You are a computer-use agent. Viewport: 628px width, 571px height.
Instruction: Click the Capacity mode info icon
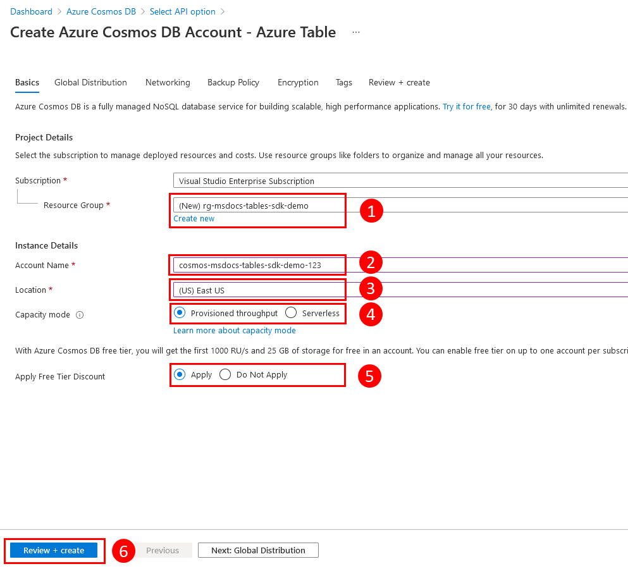(80, 315)
